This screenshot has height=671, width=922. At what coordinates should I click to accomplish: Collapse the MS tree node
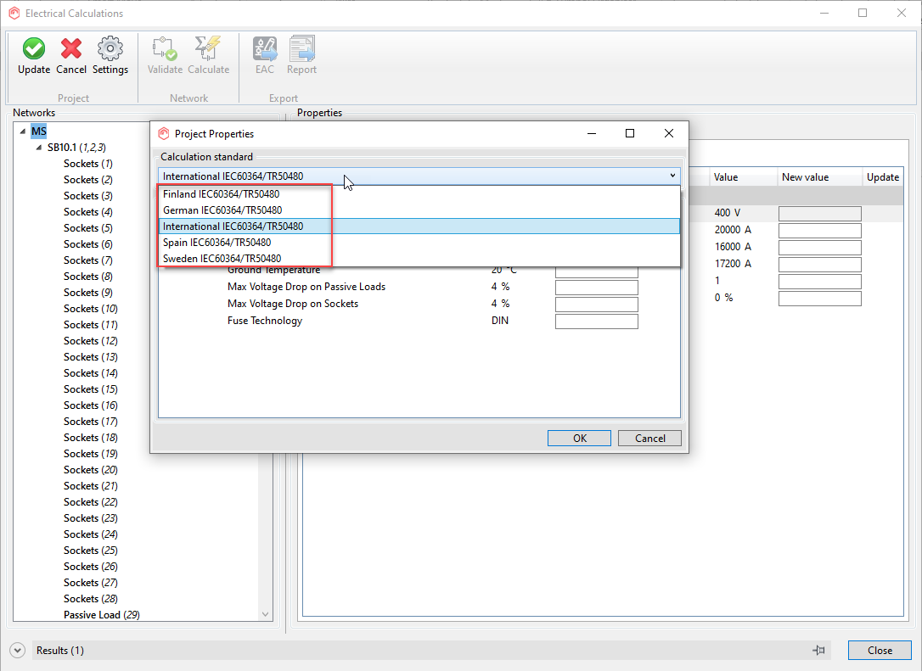pos(23,131)
